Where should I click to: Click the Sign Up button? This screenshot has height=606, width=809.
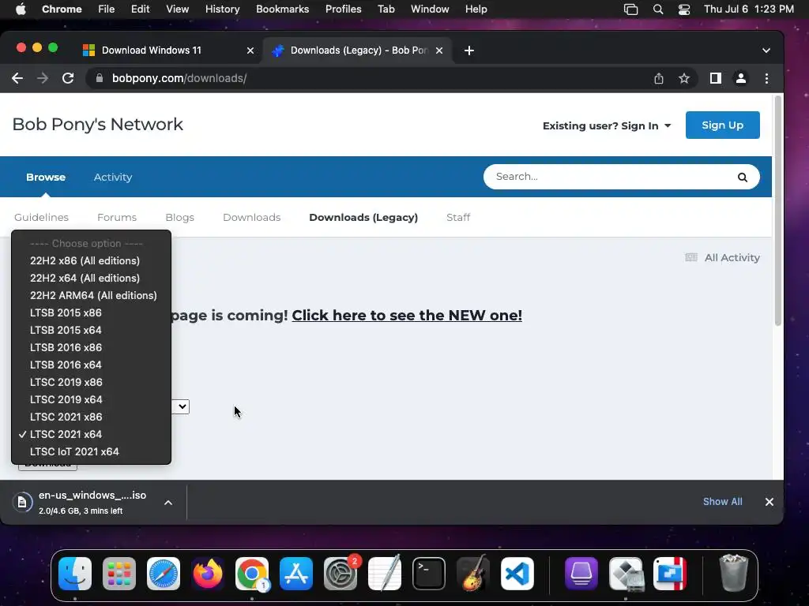(722, 125)
